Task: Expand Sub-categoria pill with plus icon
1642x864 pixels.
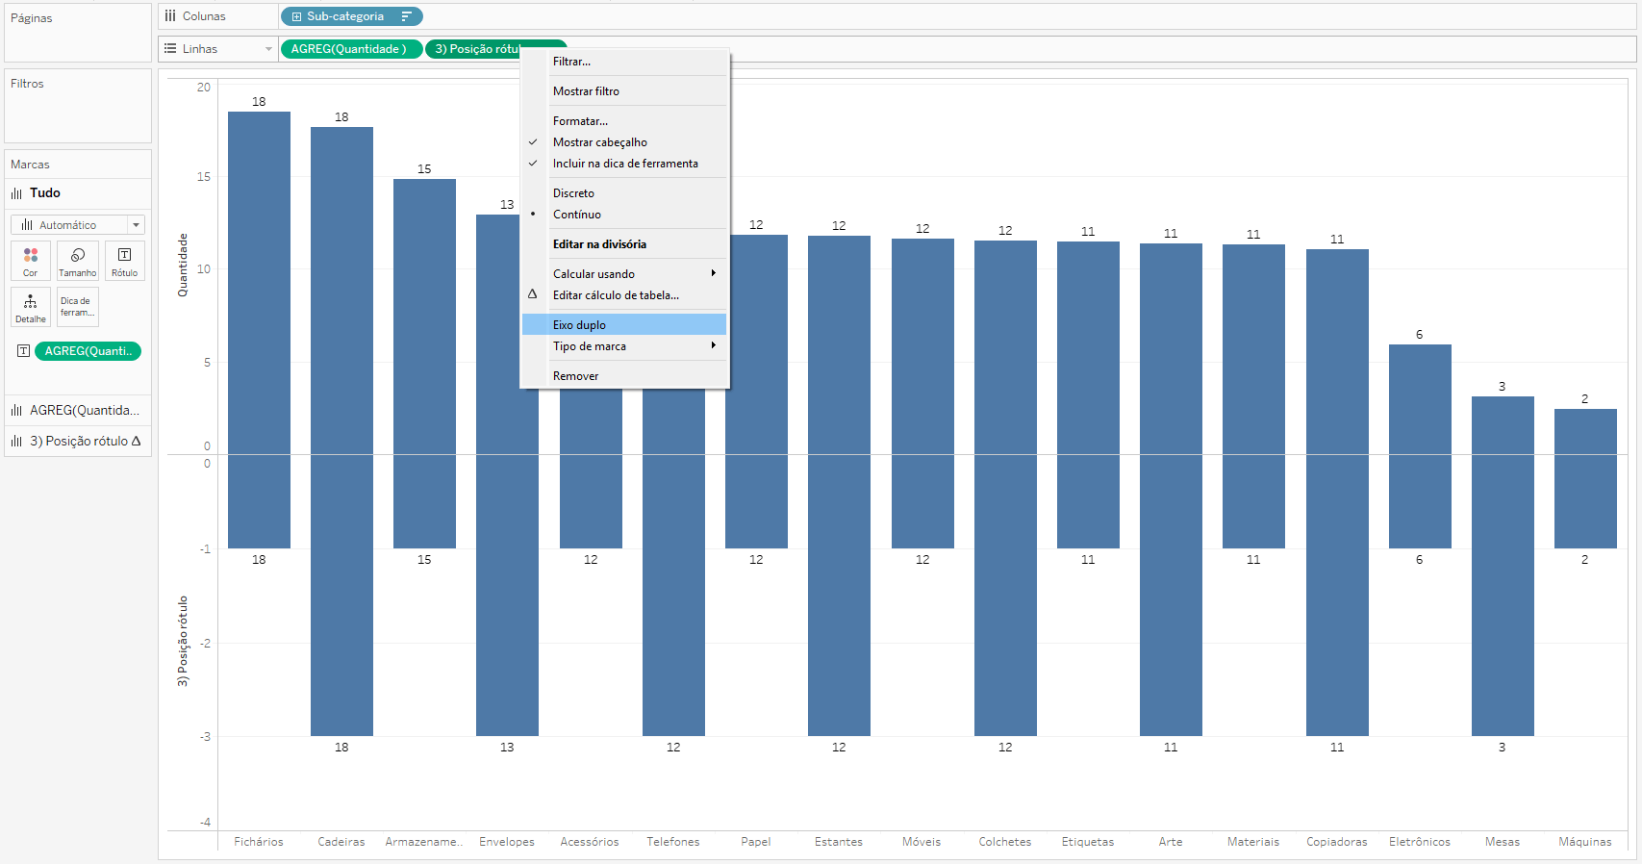Action: coord(296,16)
